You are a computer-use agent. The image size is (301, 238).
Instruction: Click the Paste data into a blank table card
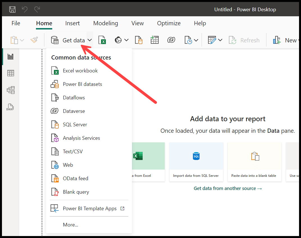(254, 162)
